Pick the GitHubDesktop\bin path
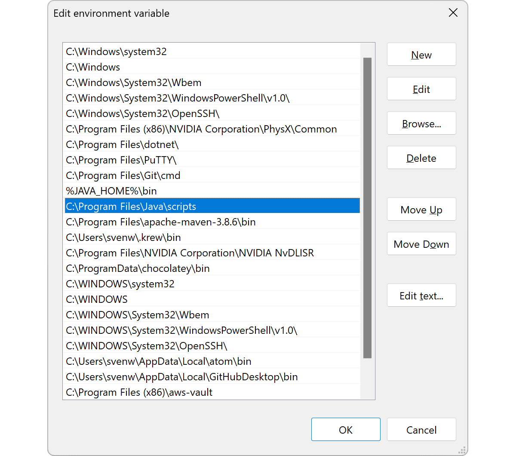 click(x=181, y=377)
